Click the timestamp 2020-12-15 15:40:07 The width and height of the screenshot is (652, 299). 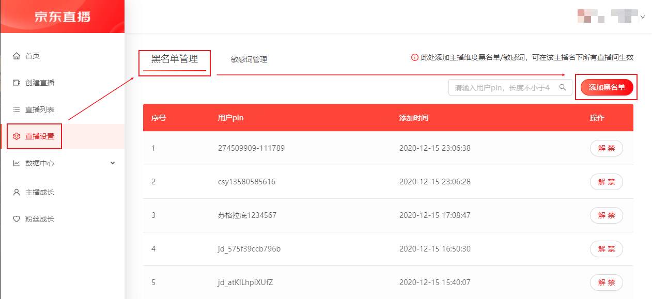point(435,282)
